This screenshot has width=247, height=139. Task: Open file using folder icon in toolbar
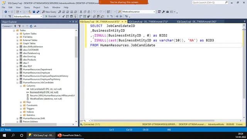30,12
